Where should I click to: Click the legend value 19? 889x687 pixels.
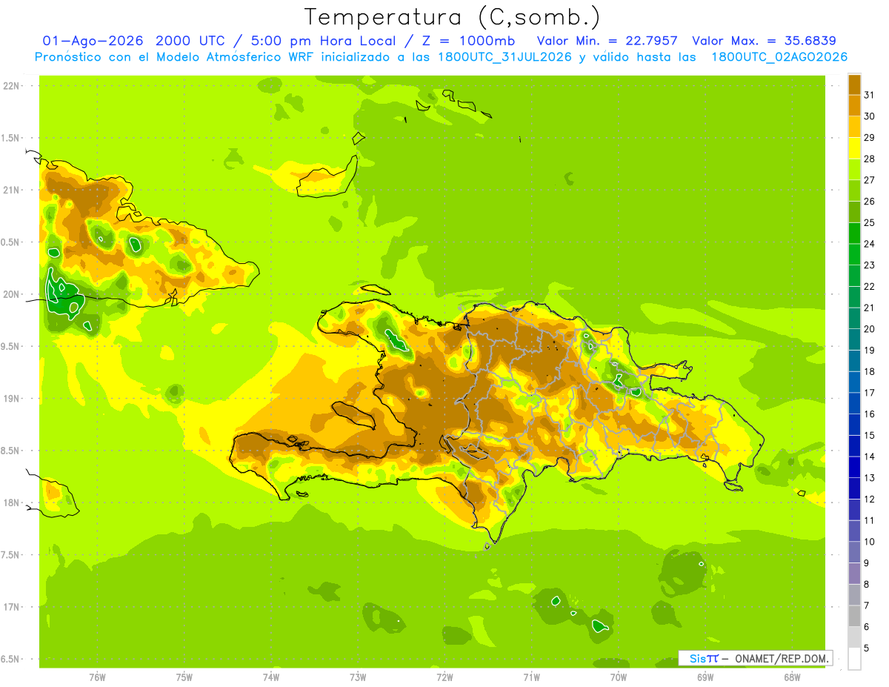[869, 351]
